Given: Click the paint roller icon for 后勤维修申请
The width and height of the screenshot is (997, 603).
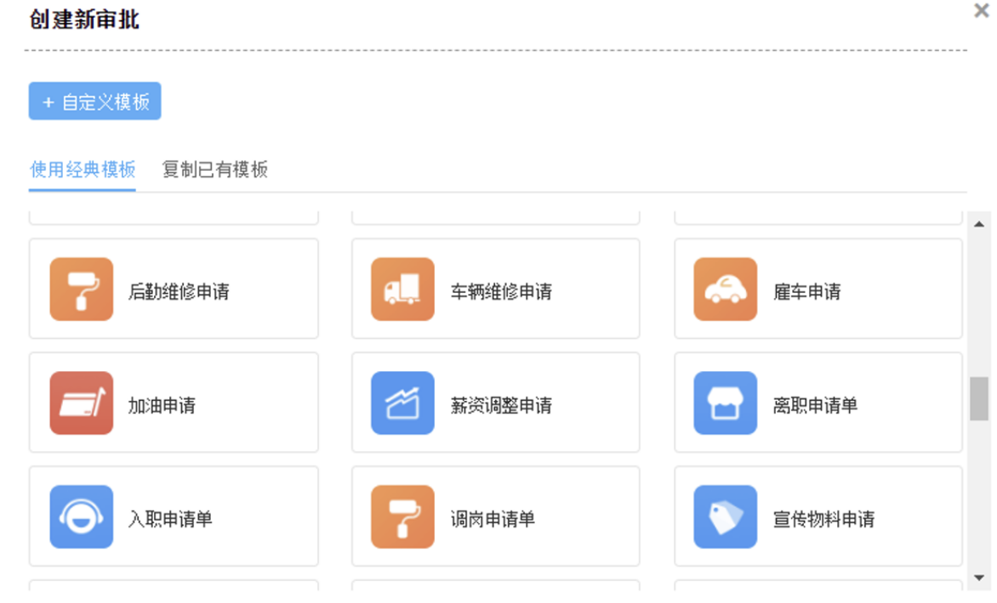Looking at the screenshot, I should 81,290.
